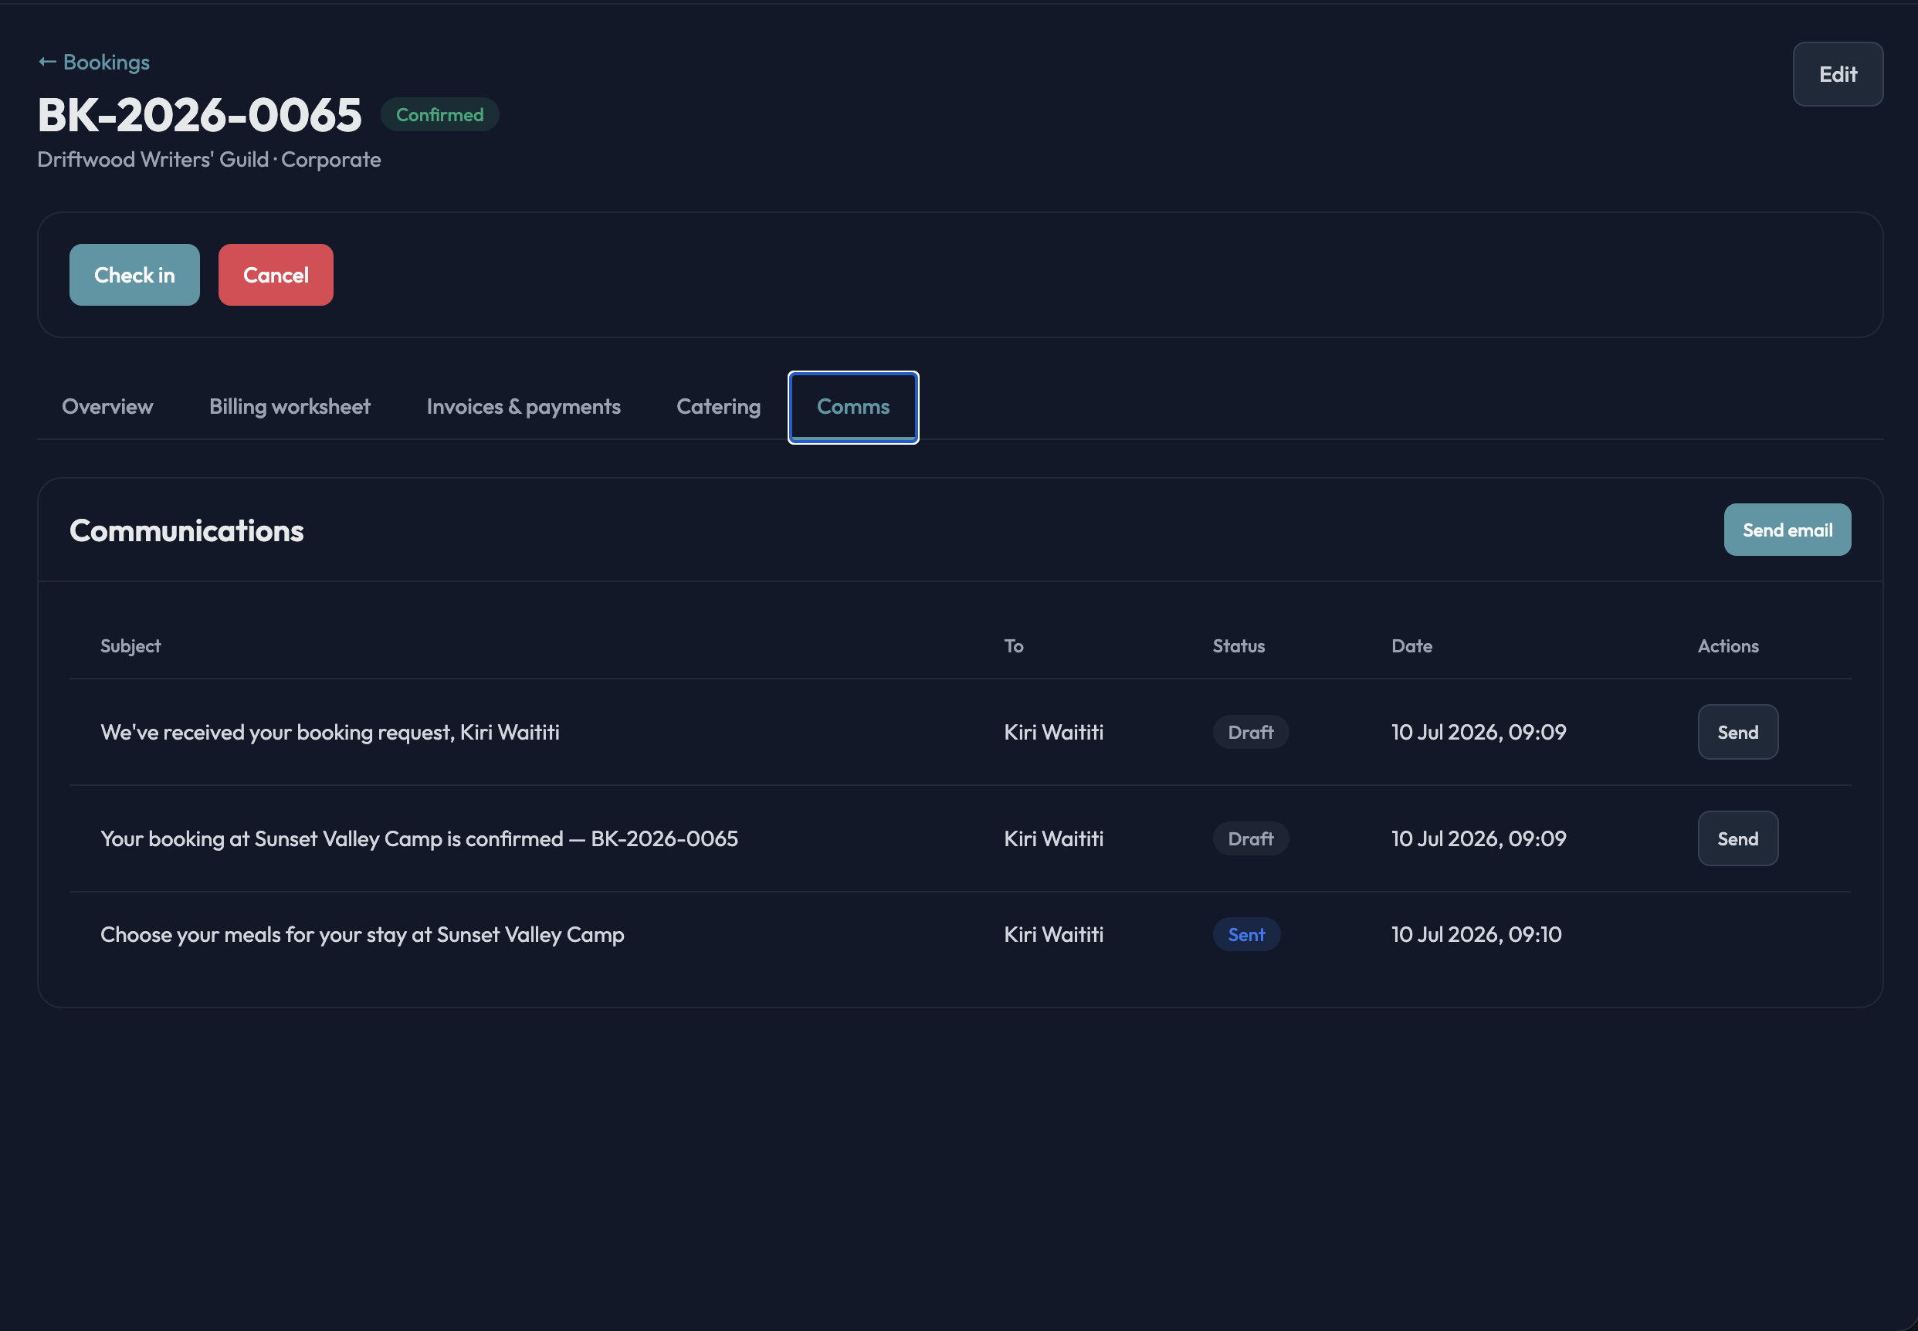Click the Date column header

[1411, 646]
